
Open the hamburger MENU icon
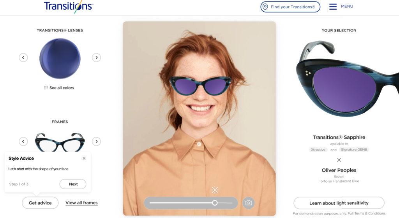(x=333, y=7)
